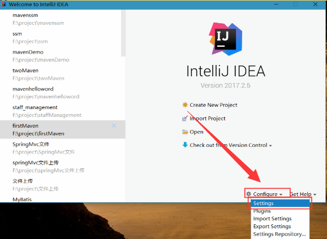Click the Version 2017.2.5 text
The image size is (327, 239).
225,85
